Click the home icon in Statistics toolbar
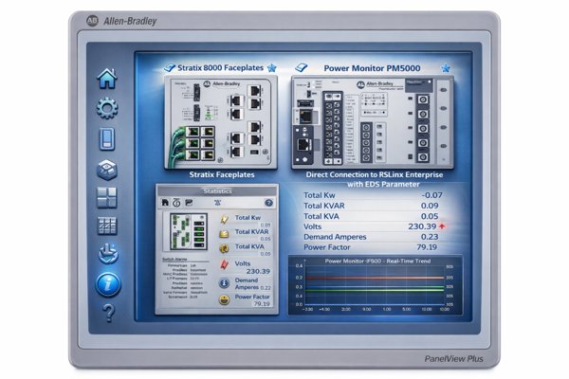 (x=164, y=203)
